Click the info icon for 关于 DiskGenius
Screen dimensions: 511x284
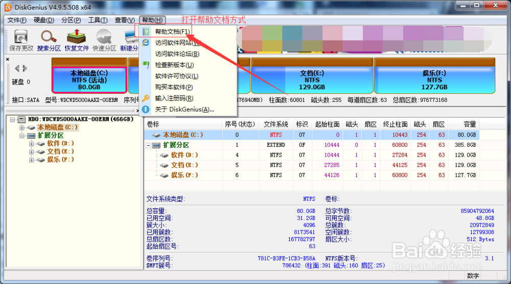(x=146, y=110)
